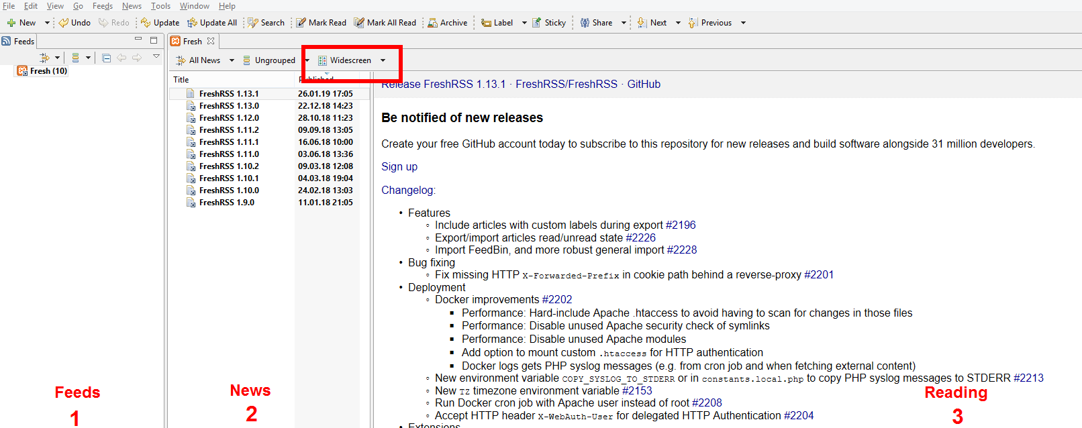Mark selected news as Read
1082x428 pixels.
click(x=322, y=23)
